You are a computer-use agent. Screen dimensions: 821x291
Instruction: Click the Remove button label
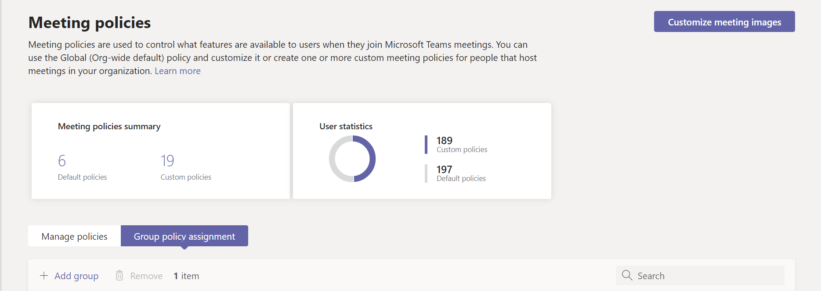(146, 276)
